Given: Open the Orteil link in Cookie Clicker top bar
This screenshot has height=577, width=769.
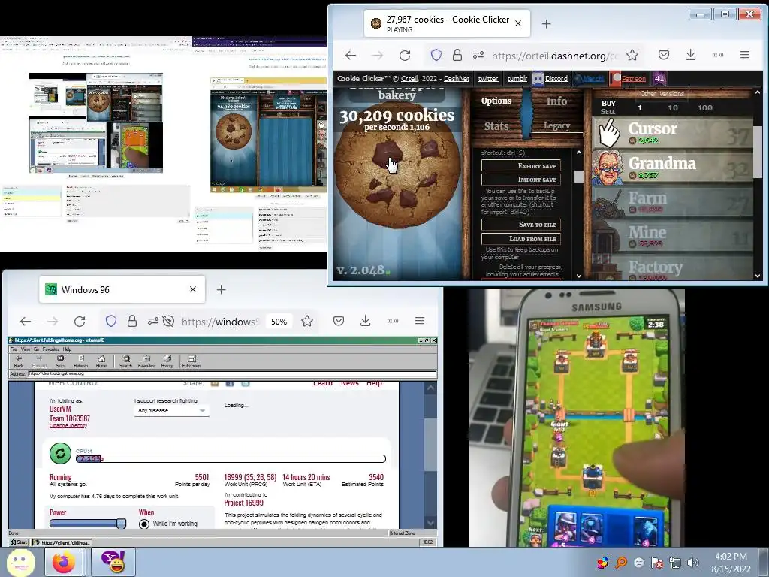Looking at the screenshot, I should pyautogui.click(x=409, y=78).
